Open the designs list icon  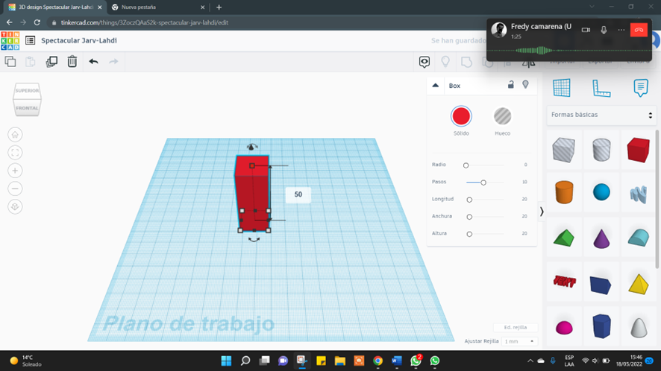[x=30, y=40]
